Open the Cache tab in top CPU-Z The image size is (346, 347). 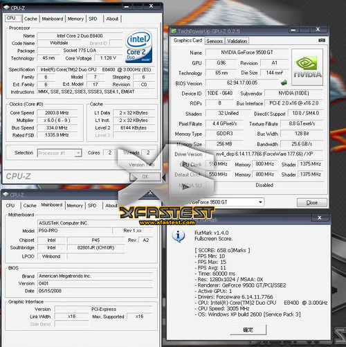30,19
